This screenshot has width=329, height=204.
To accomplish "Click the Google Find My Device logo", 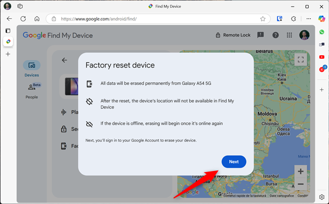I will (58, 35).
